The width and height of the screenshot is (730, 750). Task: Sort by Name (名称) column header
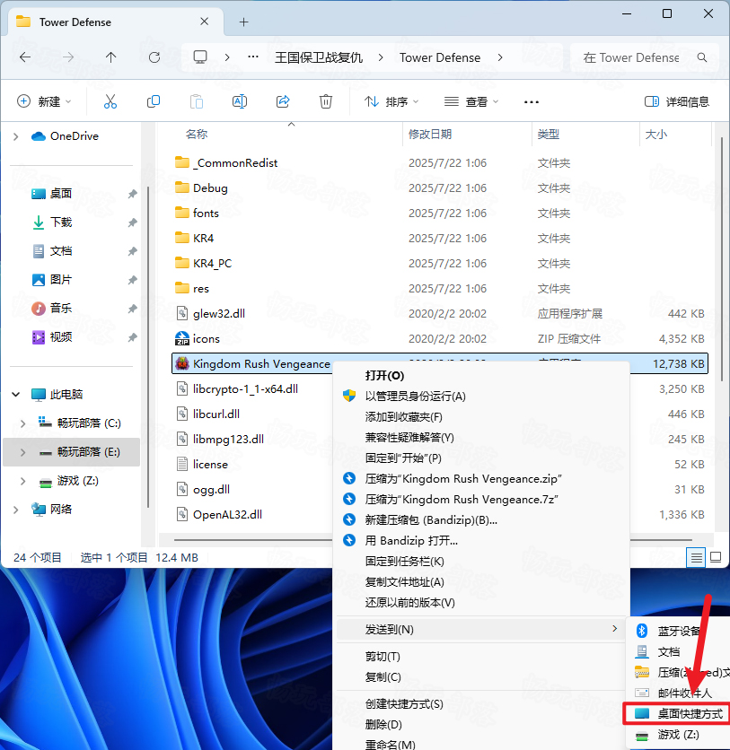197,134
